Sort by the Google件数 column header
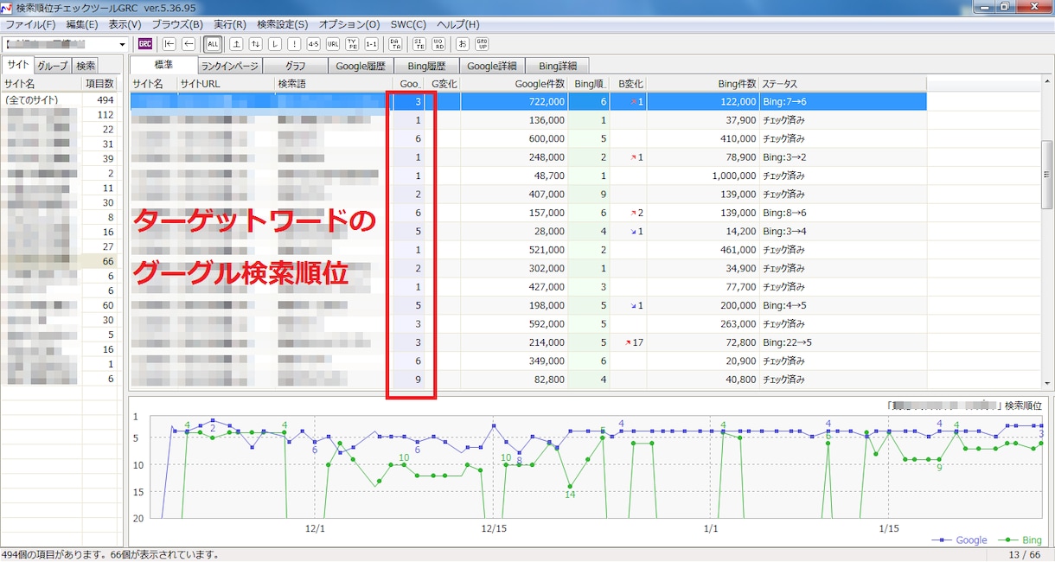1055x562 pixels. (515, 84)
